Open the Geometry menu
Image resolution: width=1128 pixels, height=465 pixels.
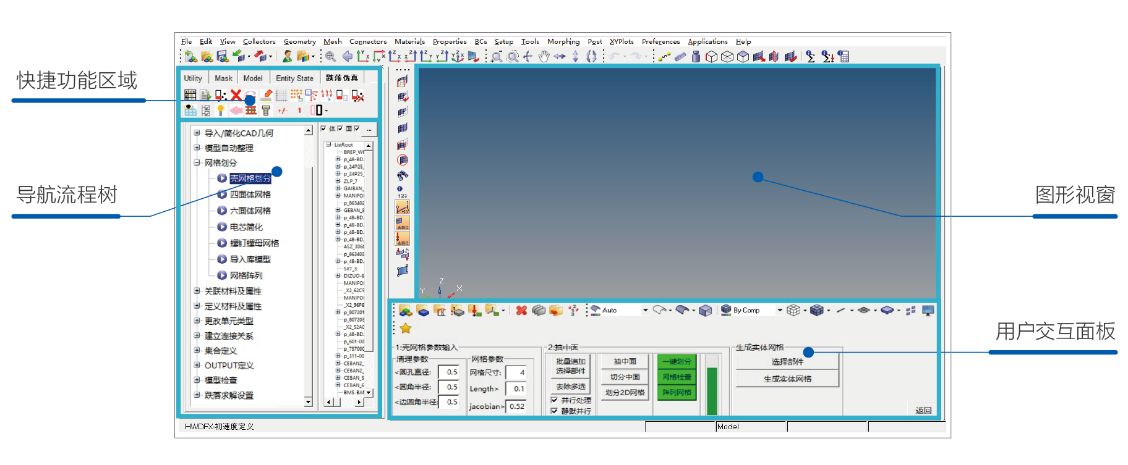300,42
